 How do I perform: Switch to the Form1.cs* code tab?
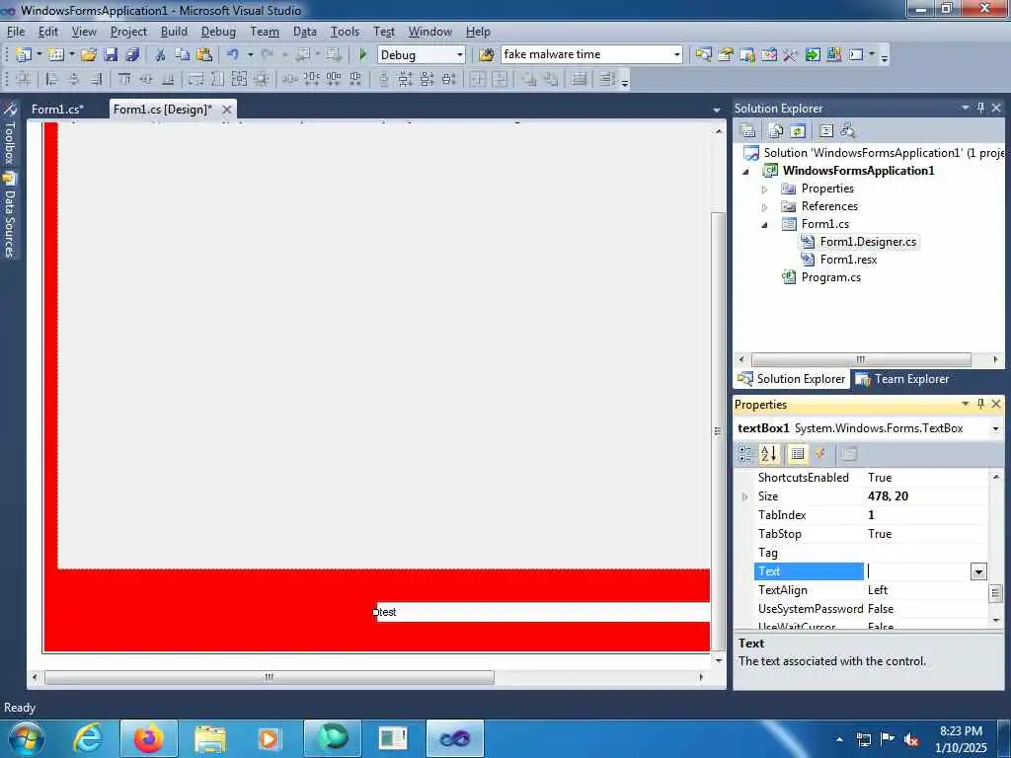(x=57, y=110)
